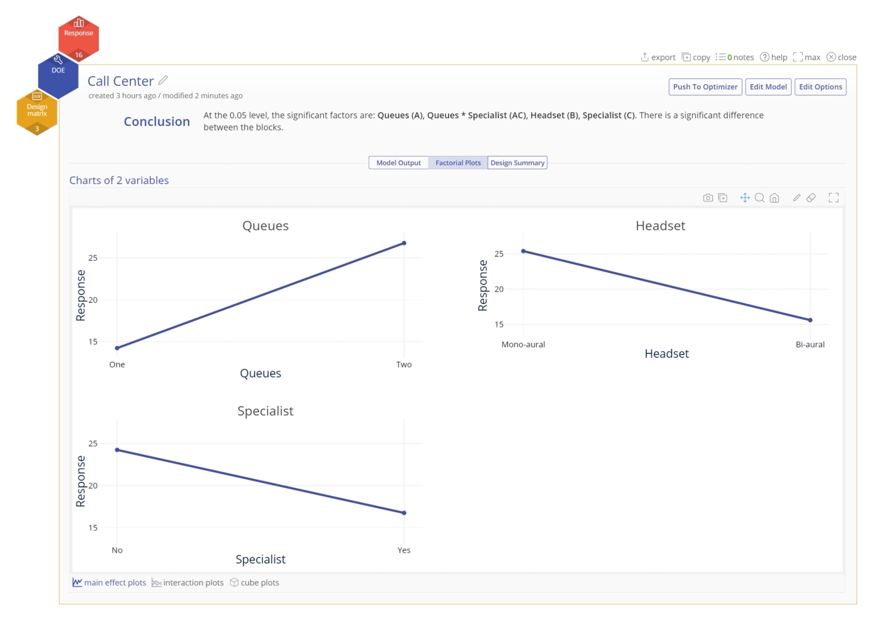Viewport: 872px width, 622px height.
Task: Edit the Call Center title pencil icon
Action: point(163,80)
